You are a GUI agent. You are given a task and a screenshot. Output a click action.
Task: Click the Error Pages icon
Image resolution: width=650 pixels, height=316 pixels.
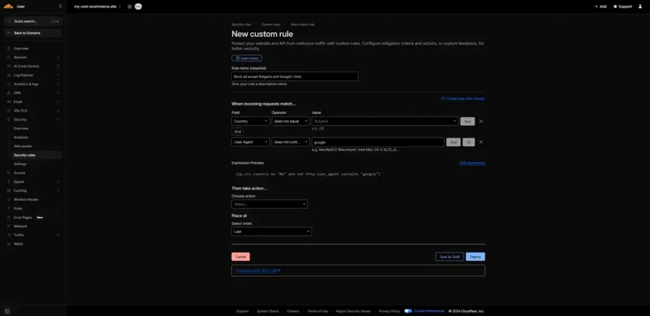[x=9, y=218]
